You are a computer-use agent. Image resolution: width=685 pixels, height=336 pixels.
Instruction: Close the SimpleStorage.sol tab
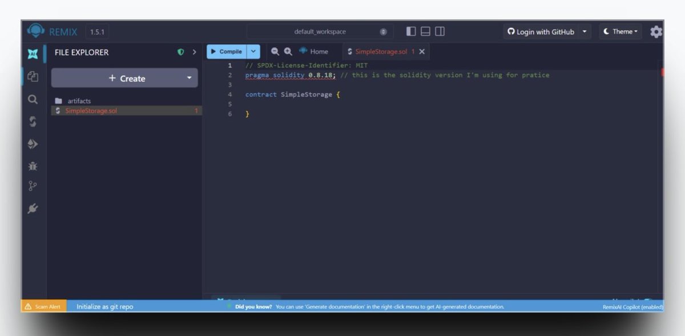click(422, 51)
